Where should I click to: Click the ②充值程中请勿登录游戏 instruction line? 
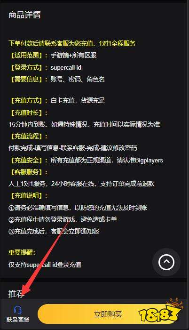click(63, 219)
